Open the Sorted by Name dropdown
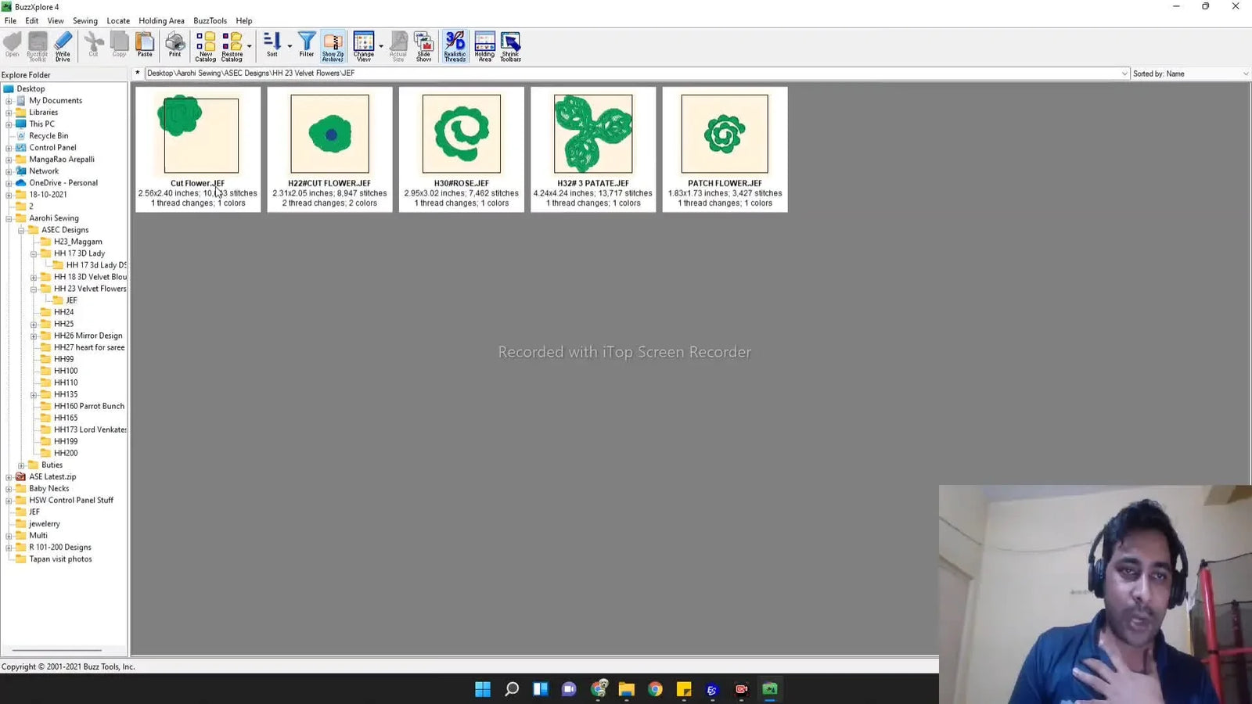The image size is (1252, 704). 1246,73
